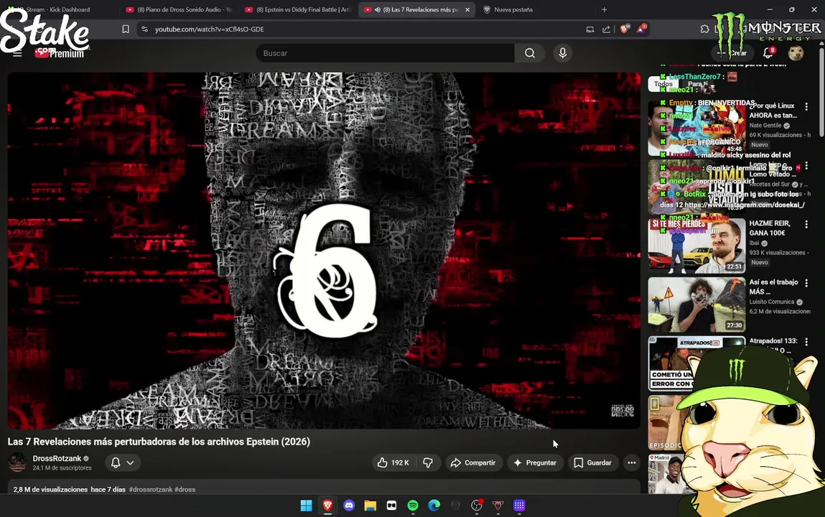Click the #drossrotzank hashtag
The width and height of the screenshot is (825, 517).
pyautogui.click(x=151, y=490)
